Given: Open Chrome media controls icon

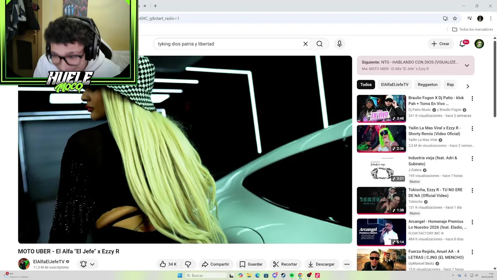Looking at the screenshot, I should [x=469, y=18].
